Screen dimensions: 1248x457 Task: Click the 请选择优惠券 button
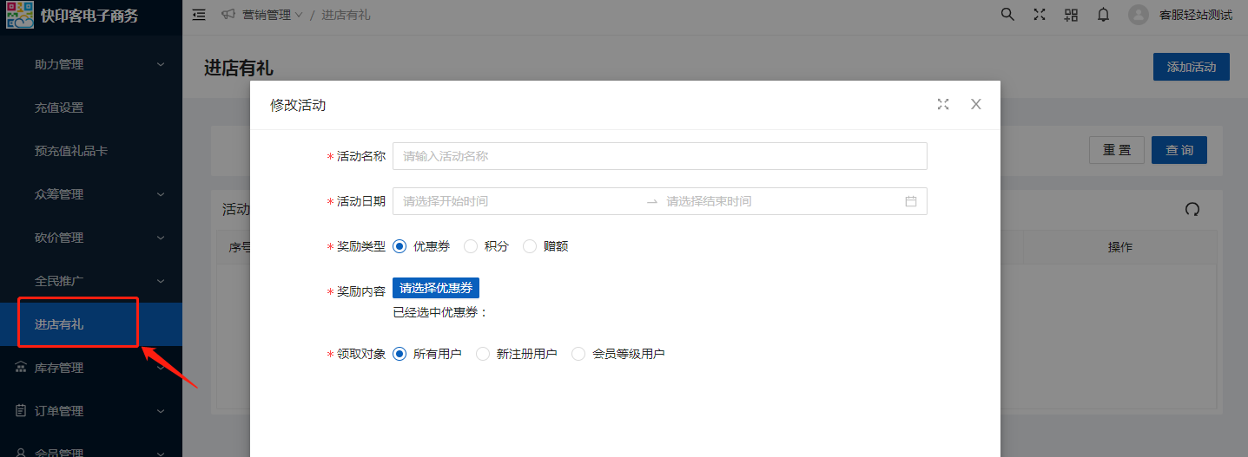click(x=436, y=289)
